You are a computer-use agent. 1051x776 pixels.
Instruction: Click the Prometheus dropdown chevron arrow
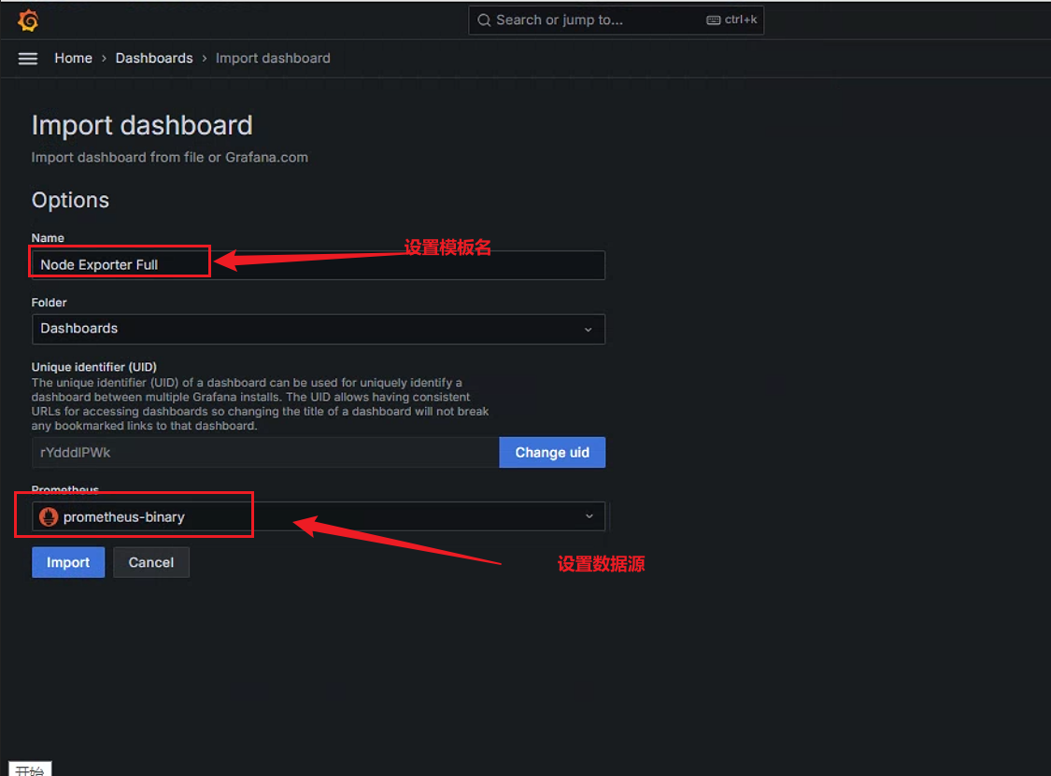coord(589,516)
